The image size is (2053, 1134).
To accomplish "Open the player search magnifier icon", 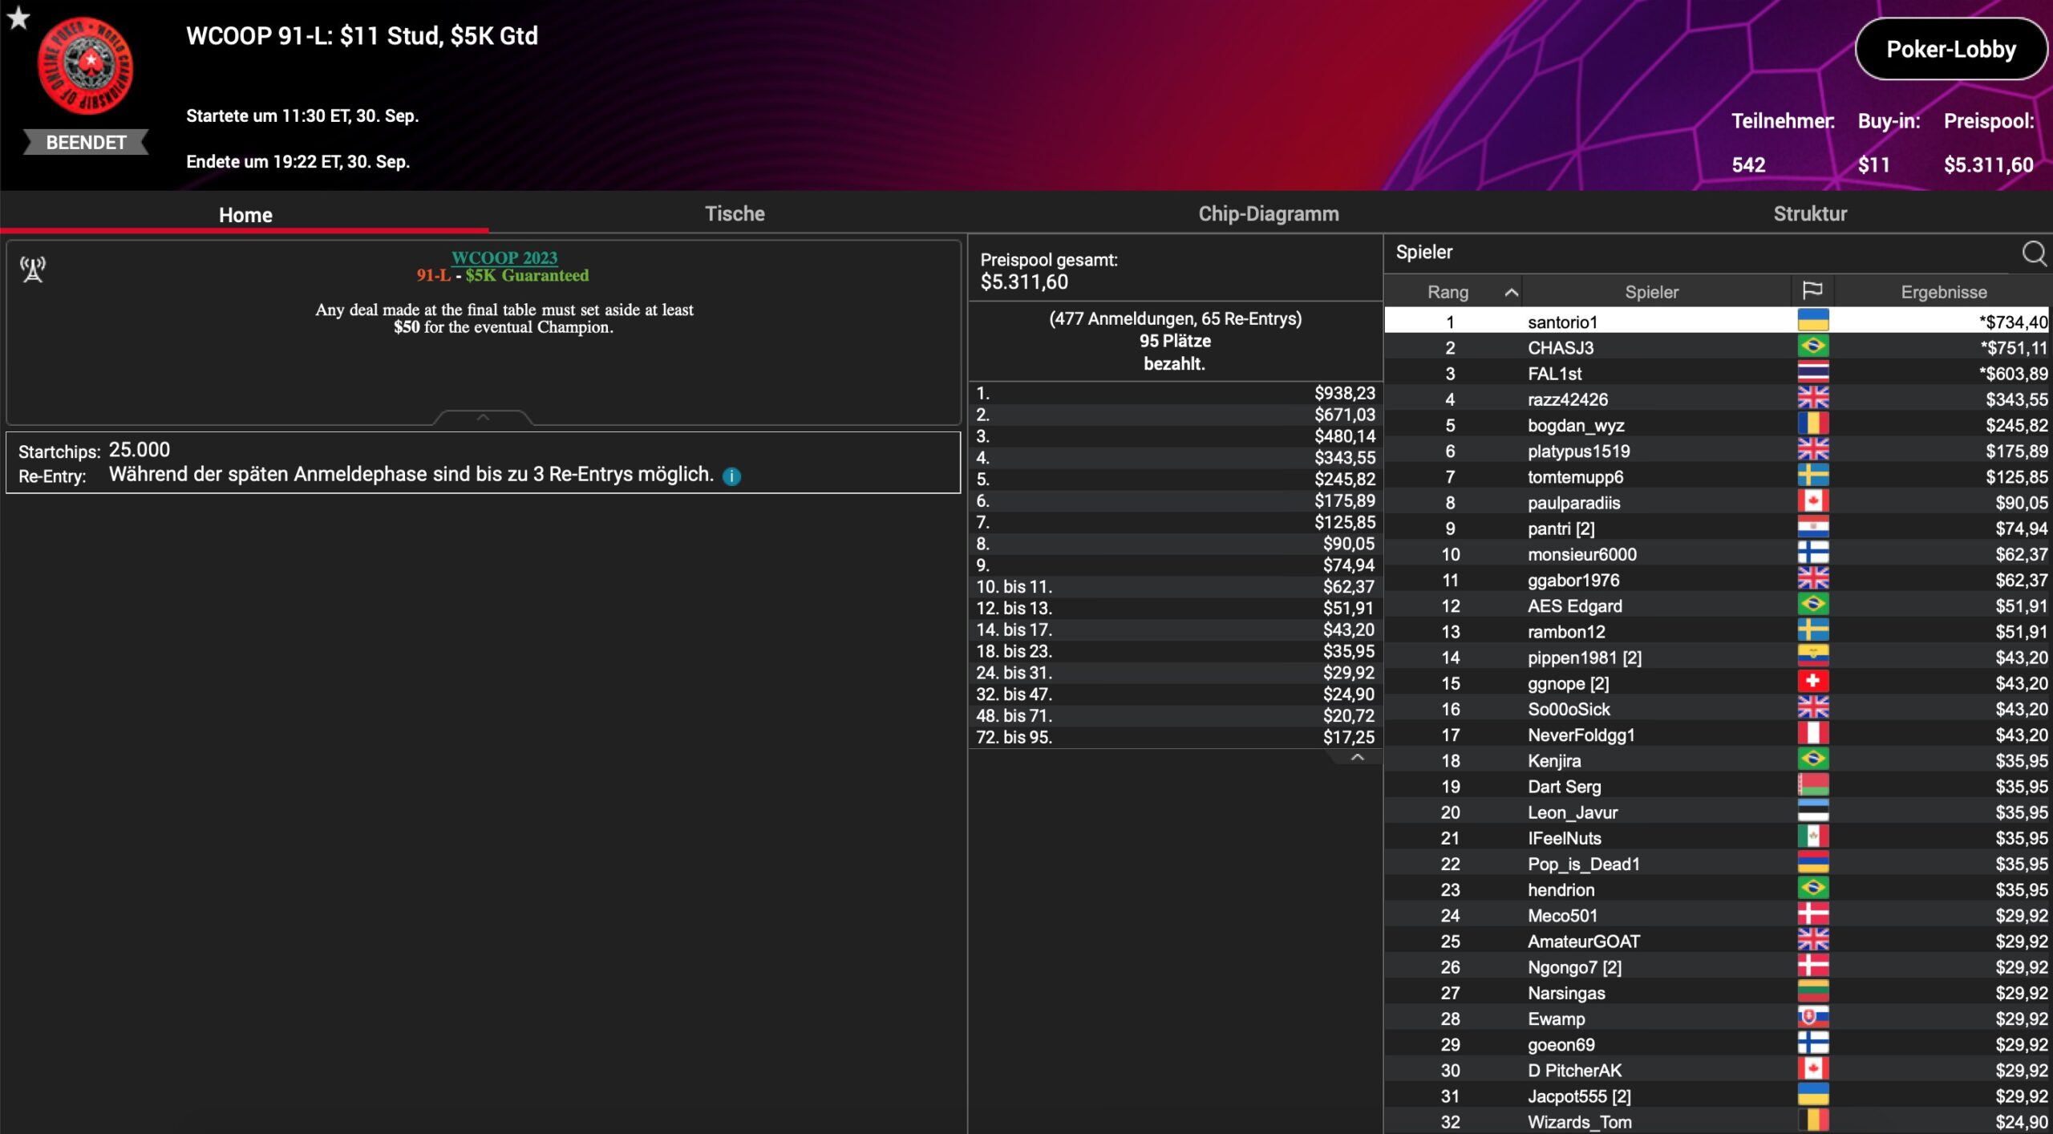I will tap(2034, 253).
